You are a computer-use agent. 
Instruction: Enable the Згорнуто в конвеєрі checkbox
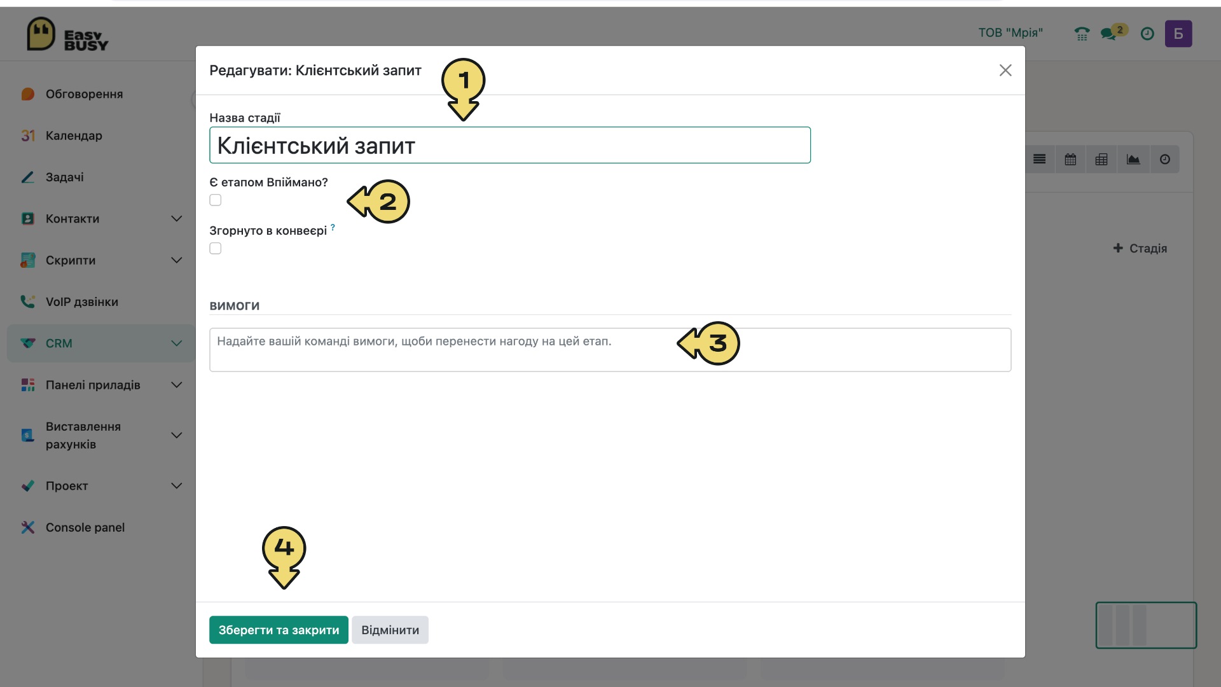[x=216, y=249]
